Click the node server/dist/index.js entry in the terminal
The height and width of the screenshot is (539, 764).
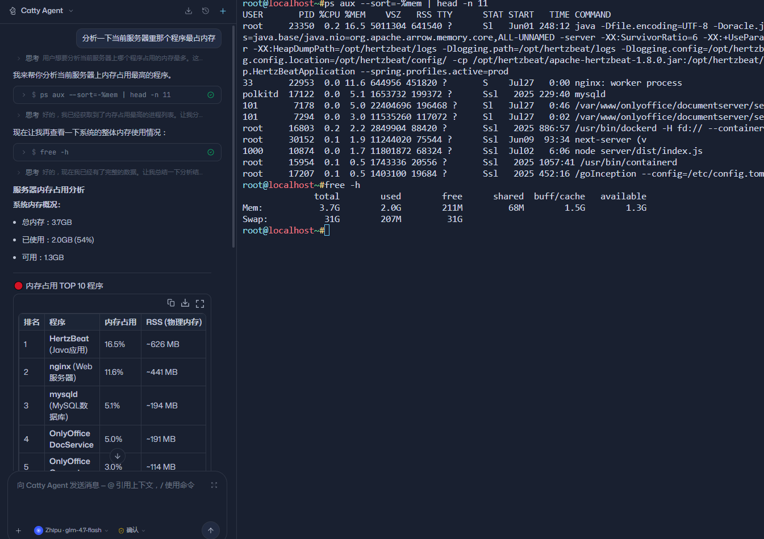(x=638, y=151)
